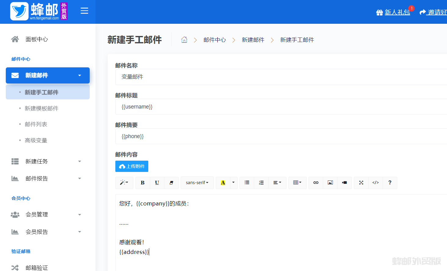Toggle bold formatting in the editor

tap(142, 183)
